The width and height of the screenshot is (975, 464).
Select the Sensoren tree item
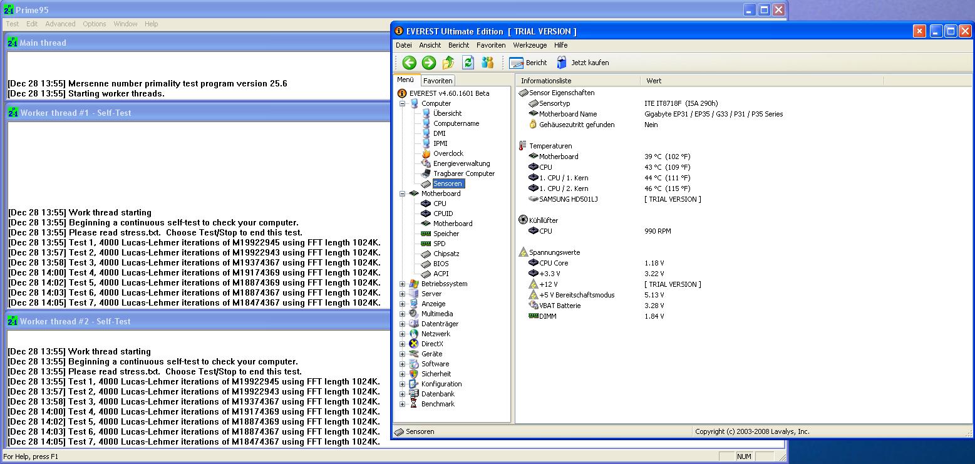tap(448, 183)
